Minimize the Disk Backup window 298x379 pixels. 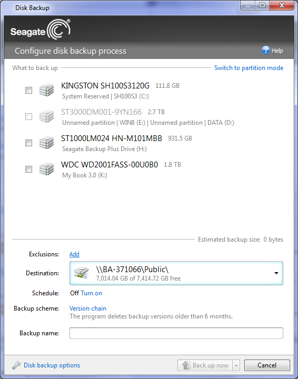(x=248, y=5)
